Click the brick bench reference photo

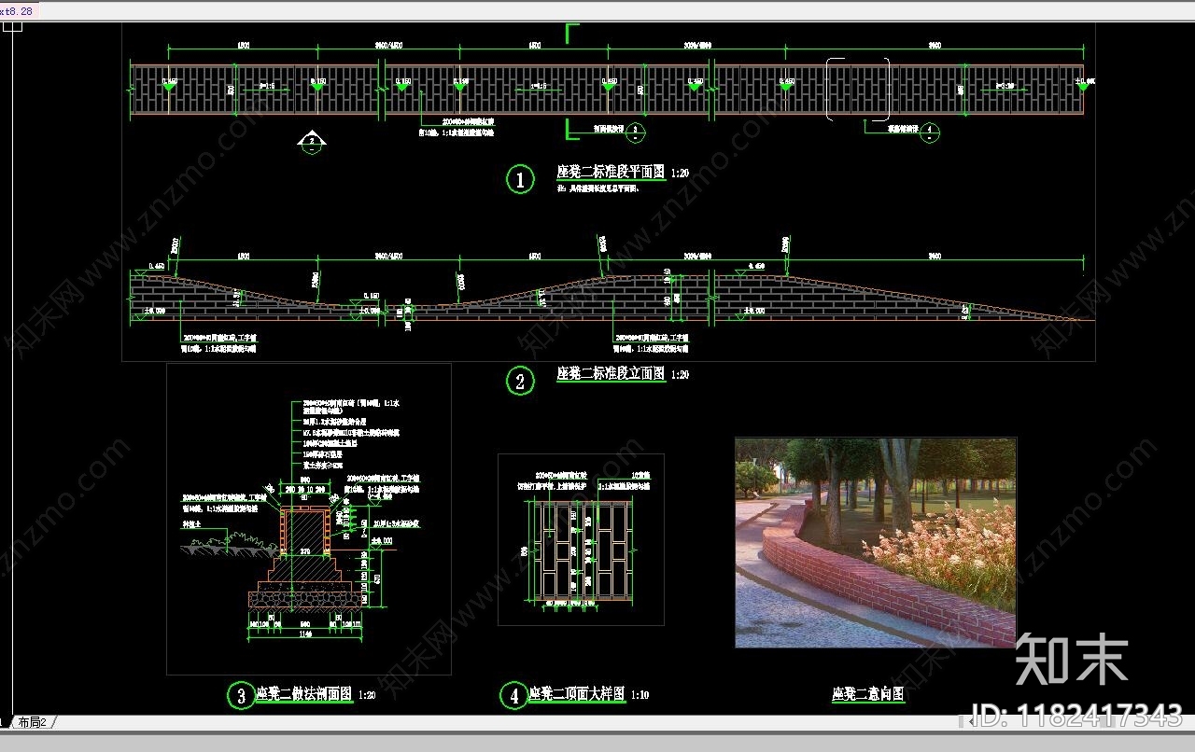pyautogui.click(x=876, y=543)
